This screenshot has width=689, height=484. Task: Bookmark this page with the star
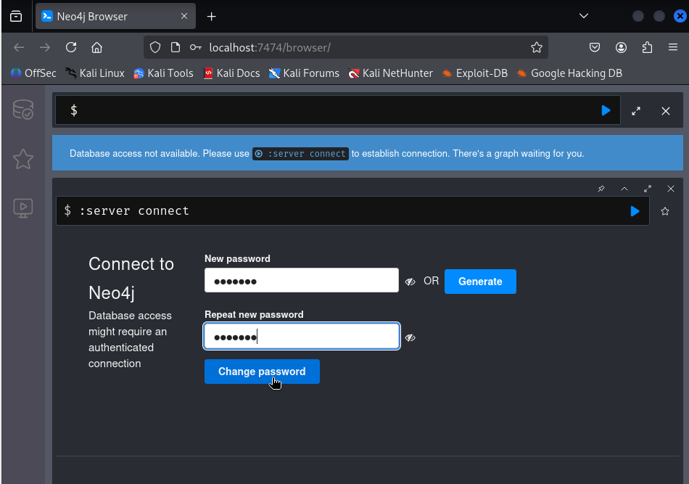point(537,47)
